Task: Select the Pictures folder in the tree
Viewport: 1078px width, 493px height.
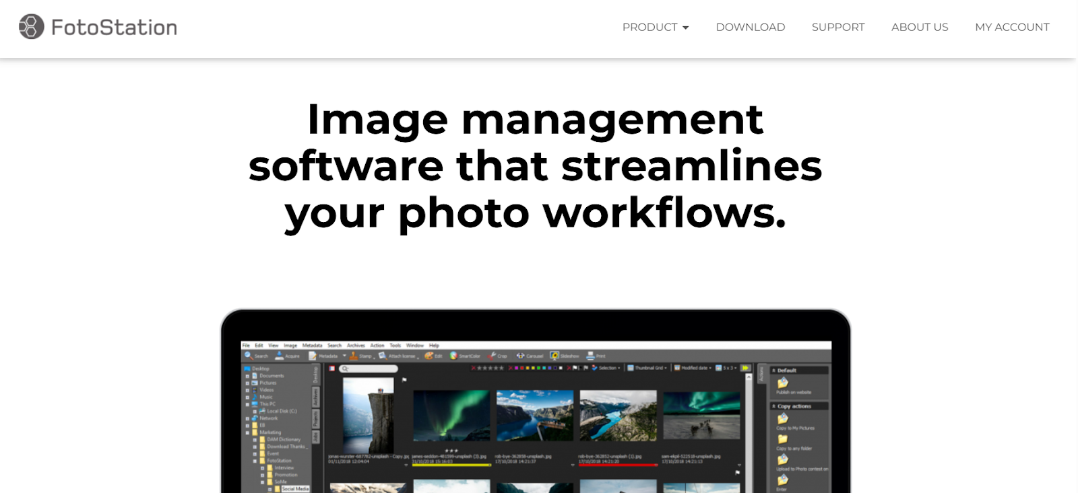Action: [x=264, y=383]
